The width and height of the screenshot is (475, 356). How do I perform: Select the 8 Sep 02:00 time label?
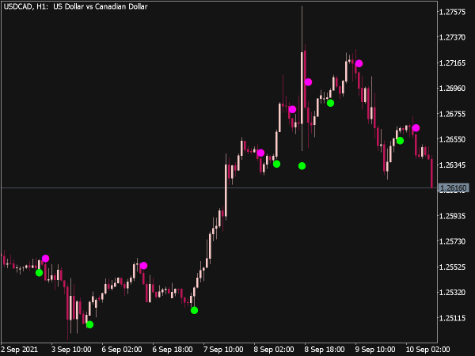click(274, 350)
